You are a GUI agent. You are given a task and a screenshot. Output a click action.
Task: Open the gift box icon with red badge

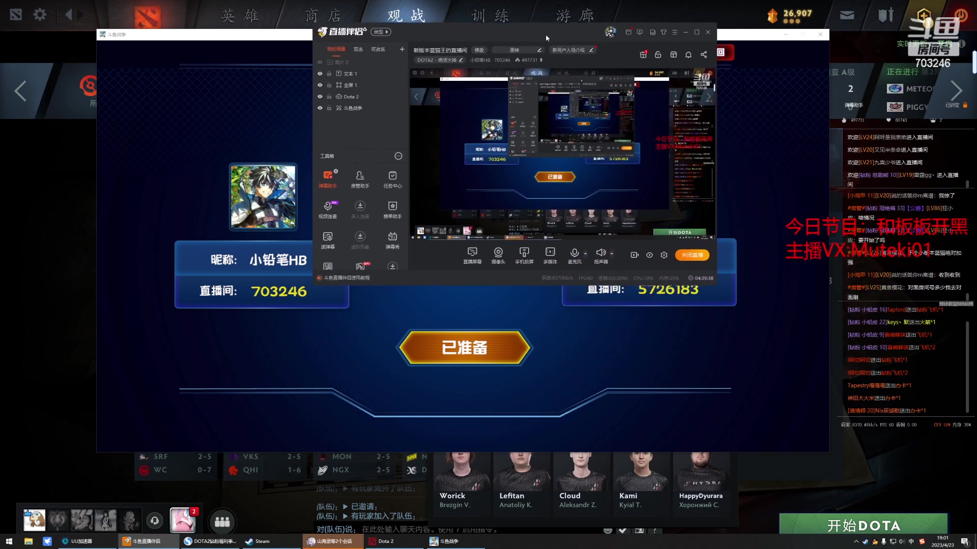[x=643, y=54]
